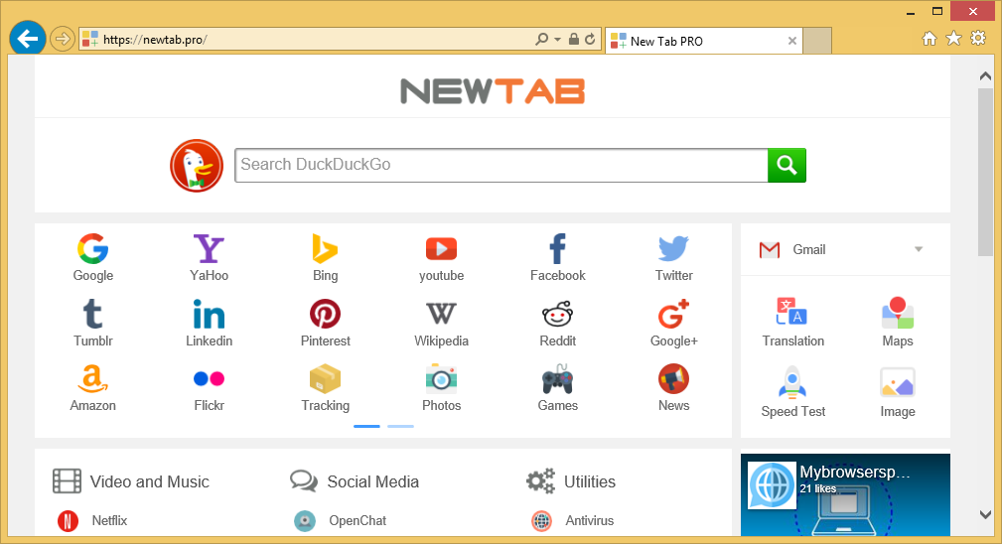Click the Wikipedia icon

click(x=441, y=315)
